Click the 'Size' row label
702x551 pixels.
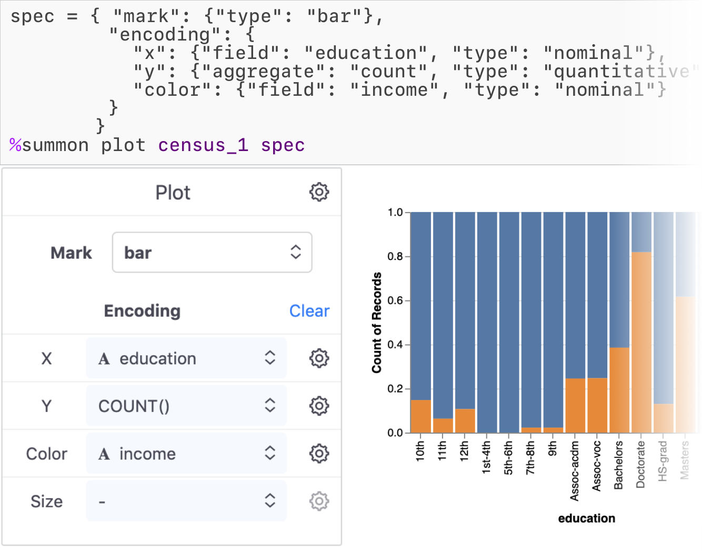pyautogui.click(x=46, y=502)
